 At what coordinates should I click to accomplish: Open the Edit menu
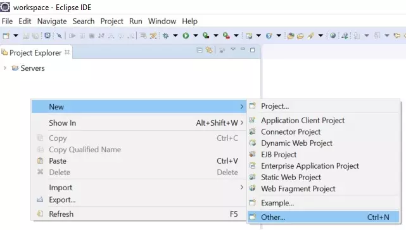tap(25, 21)
